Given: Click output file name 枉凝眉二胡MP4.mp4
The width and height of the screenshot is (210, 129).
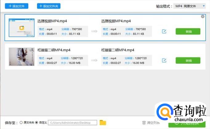Looking at the screenshot, I should (118, 50).
